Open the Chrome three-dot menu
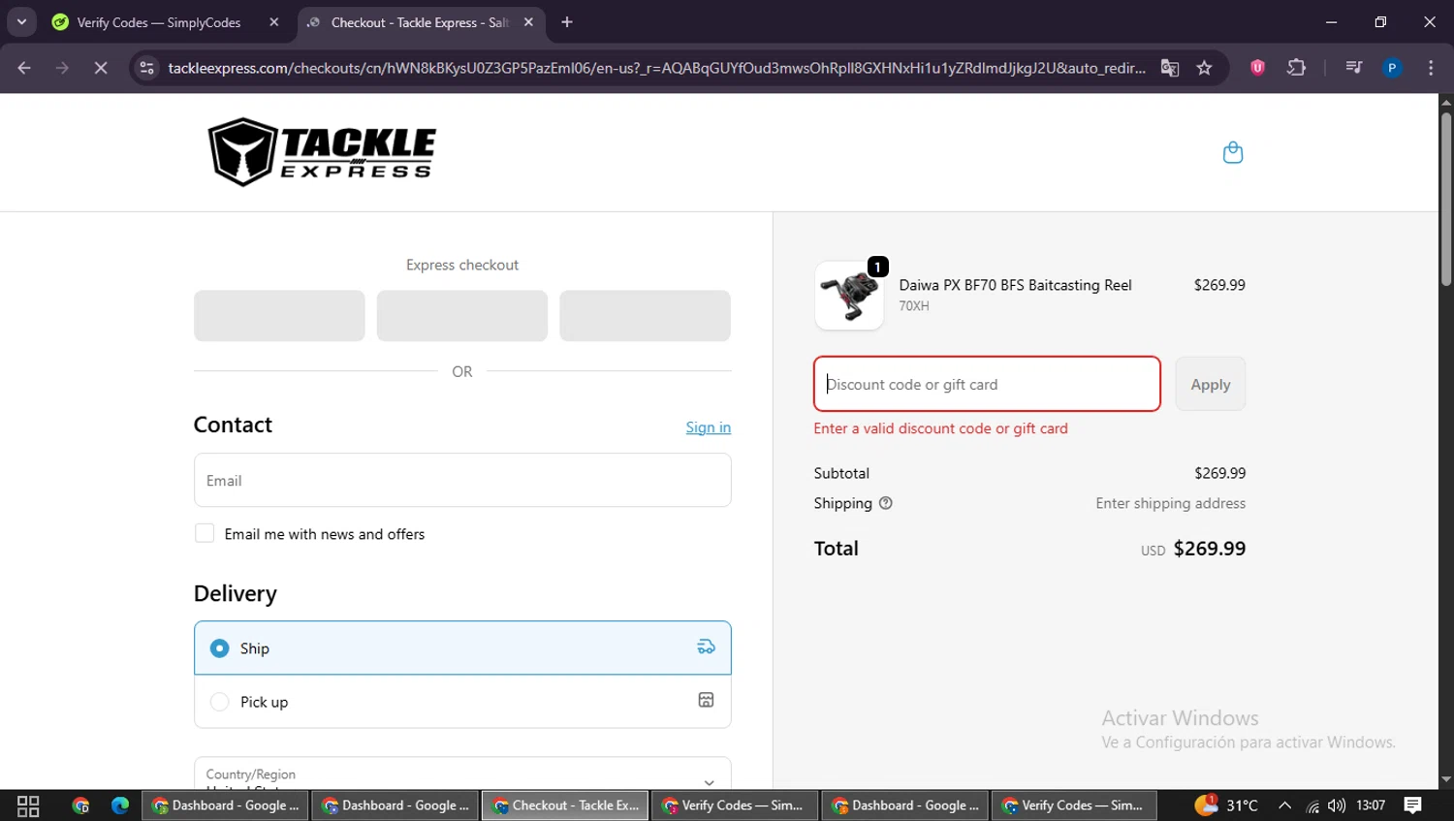This screenshot has height=821, width=1454. tap(1431, 68)
